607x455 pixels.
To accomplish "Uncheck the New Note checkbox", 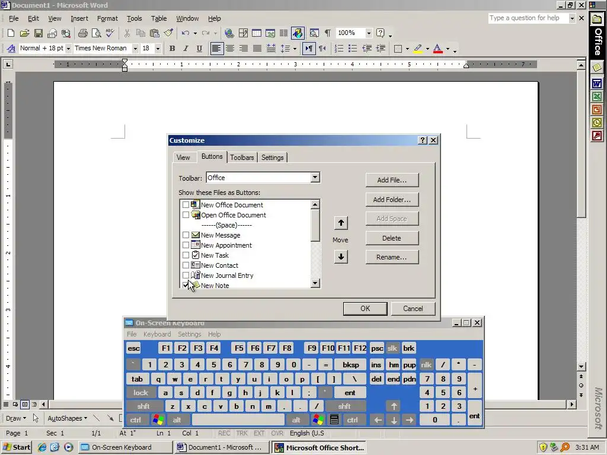I will (186, 285).
